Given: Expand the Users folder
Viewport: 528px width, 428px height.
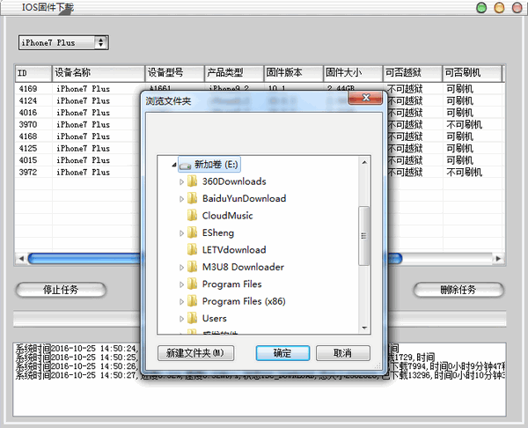Looking at the screenshot, I should coord(181,319).
